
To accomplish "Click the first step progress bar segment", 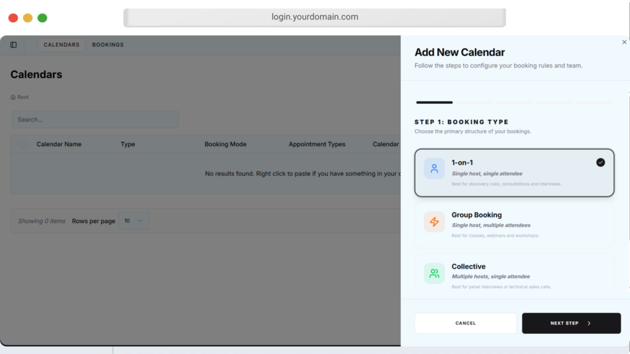I will [434, 103].
